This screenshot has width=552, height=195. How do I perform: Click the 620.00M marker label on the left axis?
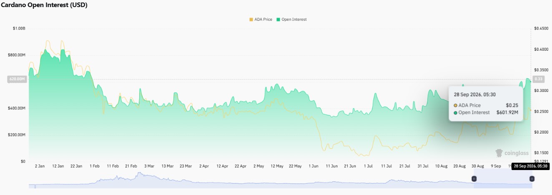coord(17,79)
